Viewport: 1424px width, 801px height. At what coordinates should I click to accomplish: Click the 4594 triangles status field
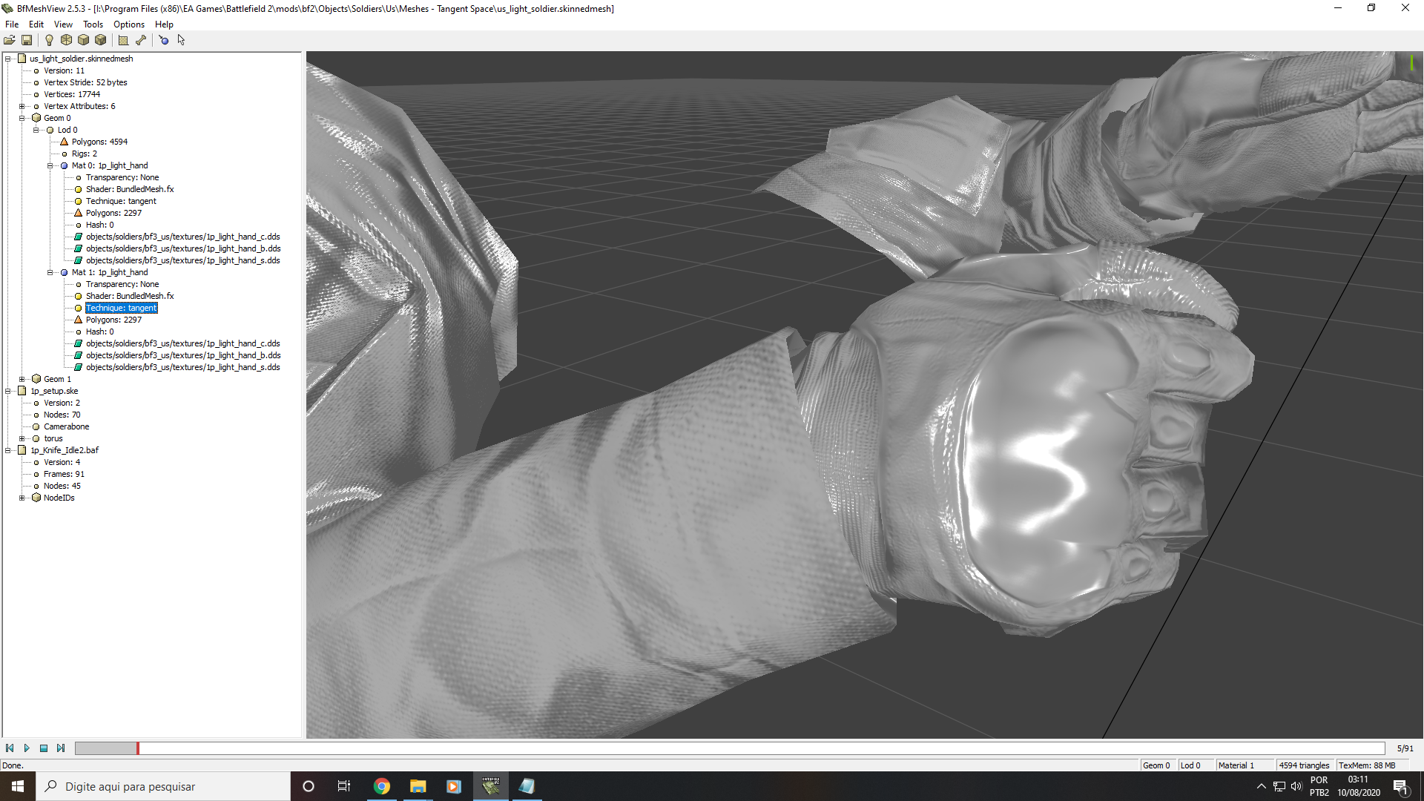(1305, 765)
